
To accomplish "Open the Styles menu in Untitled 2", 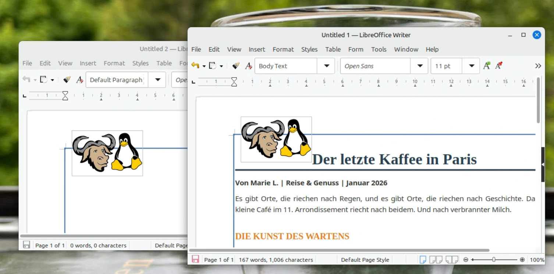I will point(141,63).
